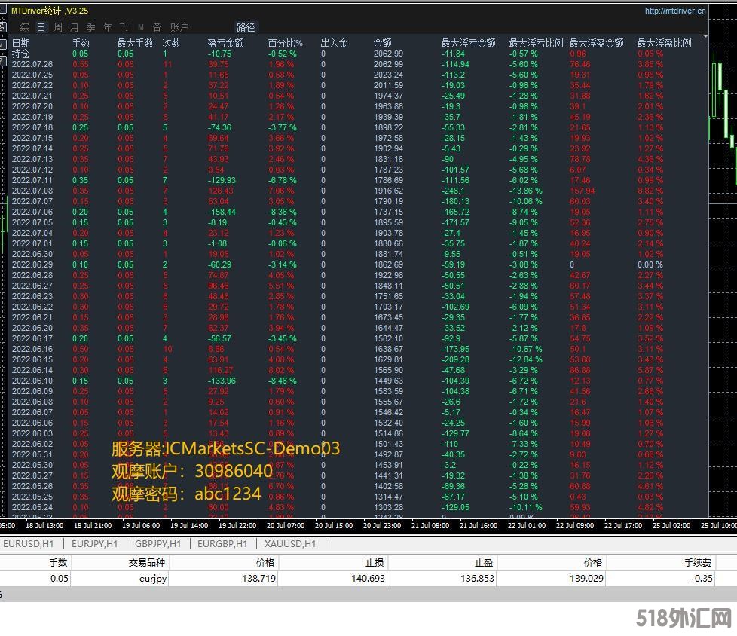Viewport: 737px width, 636px height.
Task: Click the 20 Jul 07:00 time axis label
Action: 286,525
